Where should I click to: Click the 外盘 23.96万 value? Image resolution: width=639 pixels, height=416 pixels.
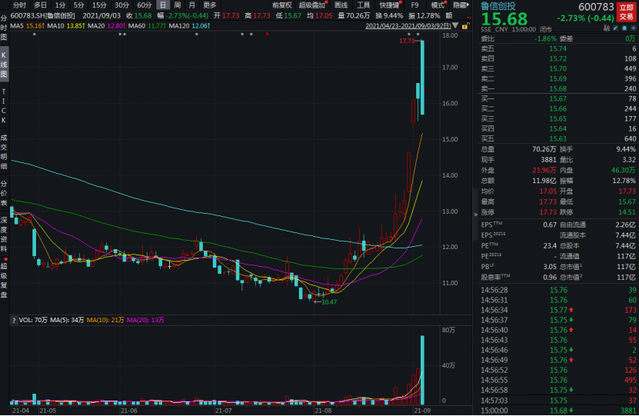click(x=544, y=170)
